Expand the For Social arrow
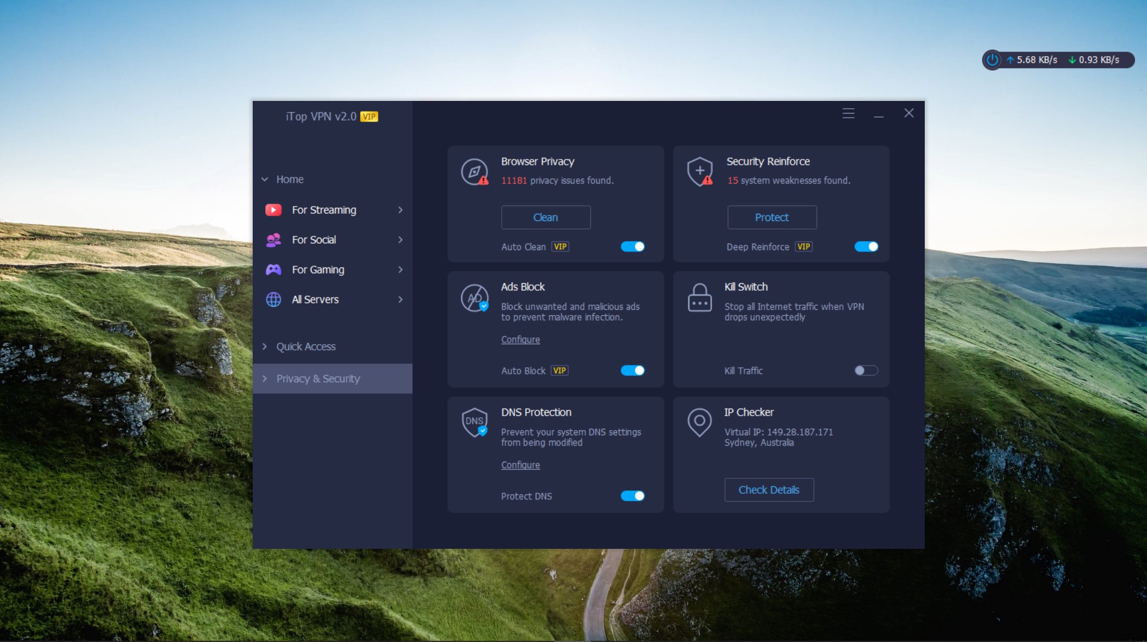Viewport: 1147px width, 642px height. pos(400,239)
